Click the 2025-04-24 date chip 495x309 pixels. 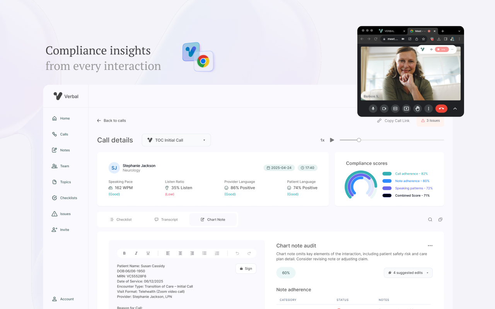click(x=279, y=168)
